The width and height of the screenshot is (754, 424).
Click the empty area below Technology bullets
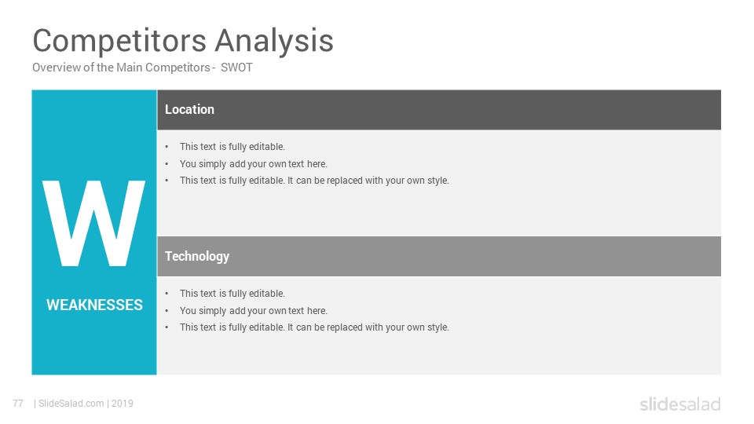coord(439,355)
